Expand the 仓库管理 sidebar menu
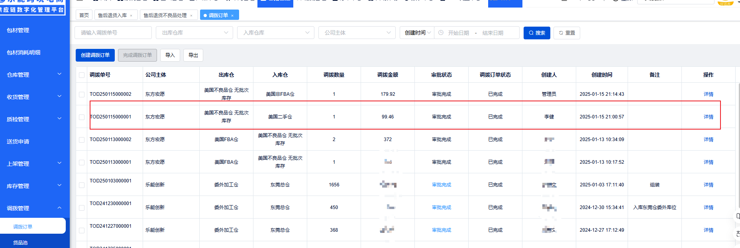 [34, 75]
